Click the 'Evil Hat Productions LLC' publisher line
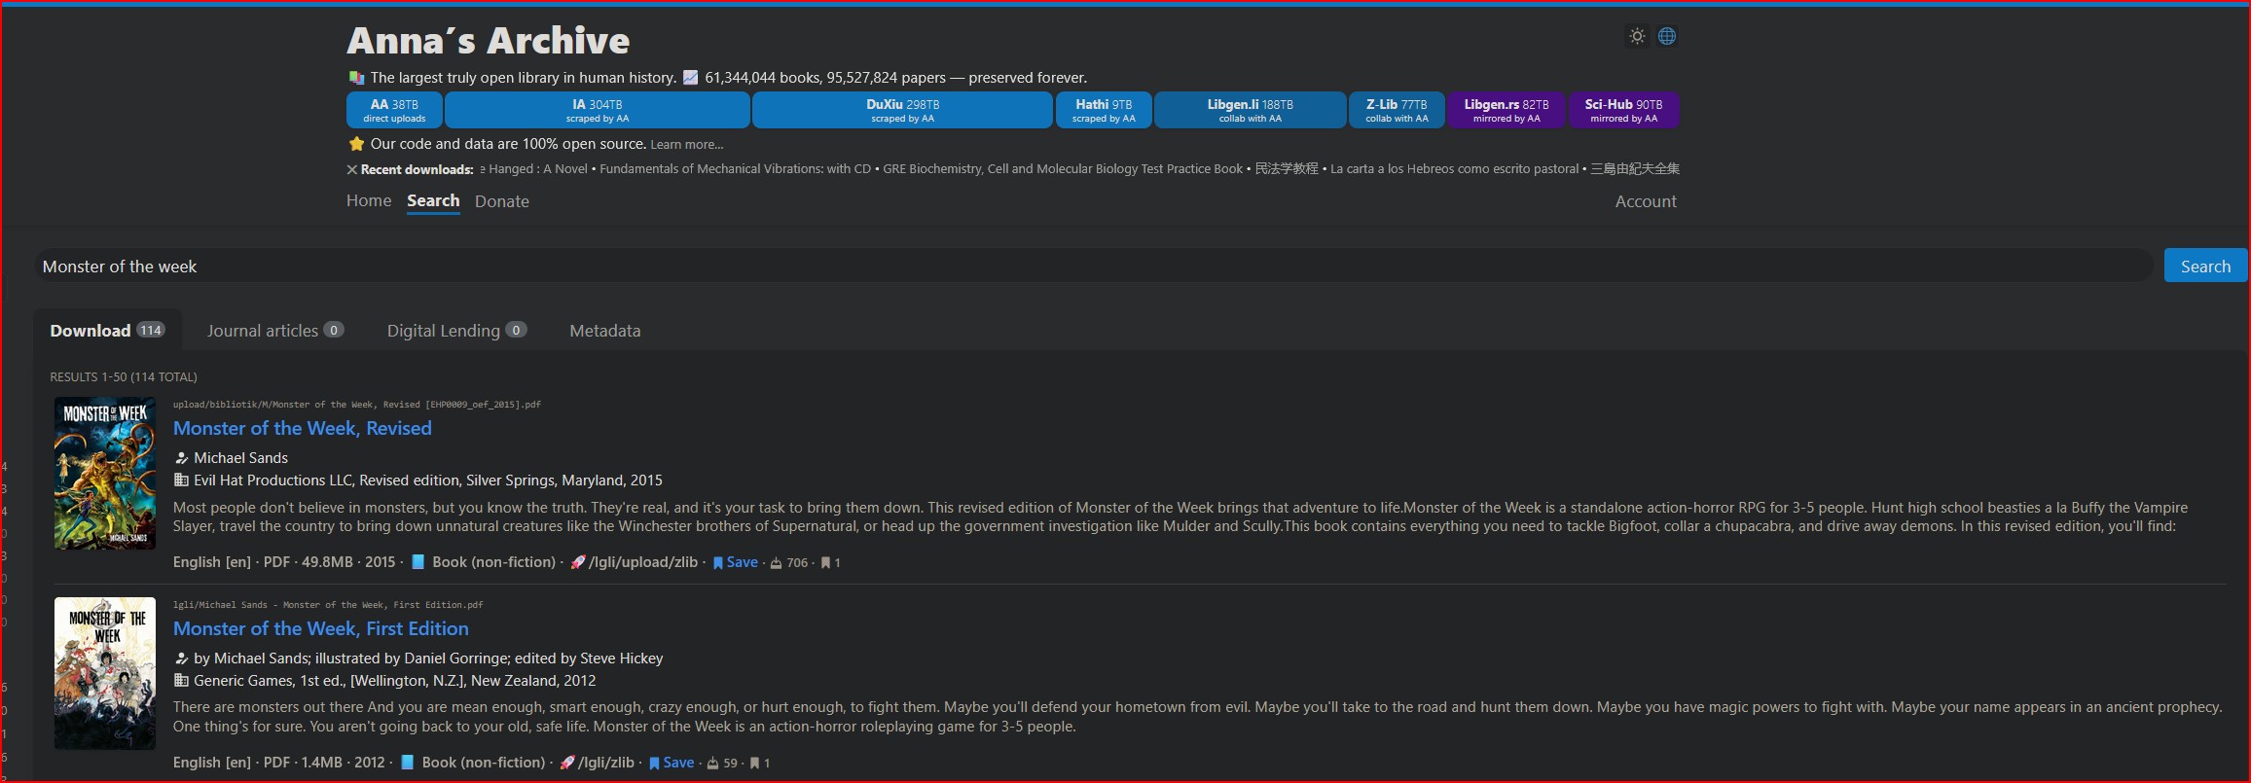 pos(428,480)
